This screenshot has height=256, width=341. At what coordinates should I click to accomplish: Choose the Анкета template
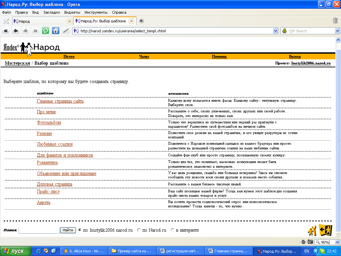44,202
